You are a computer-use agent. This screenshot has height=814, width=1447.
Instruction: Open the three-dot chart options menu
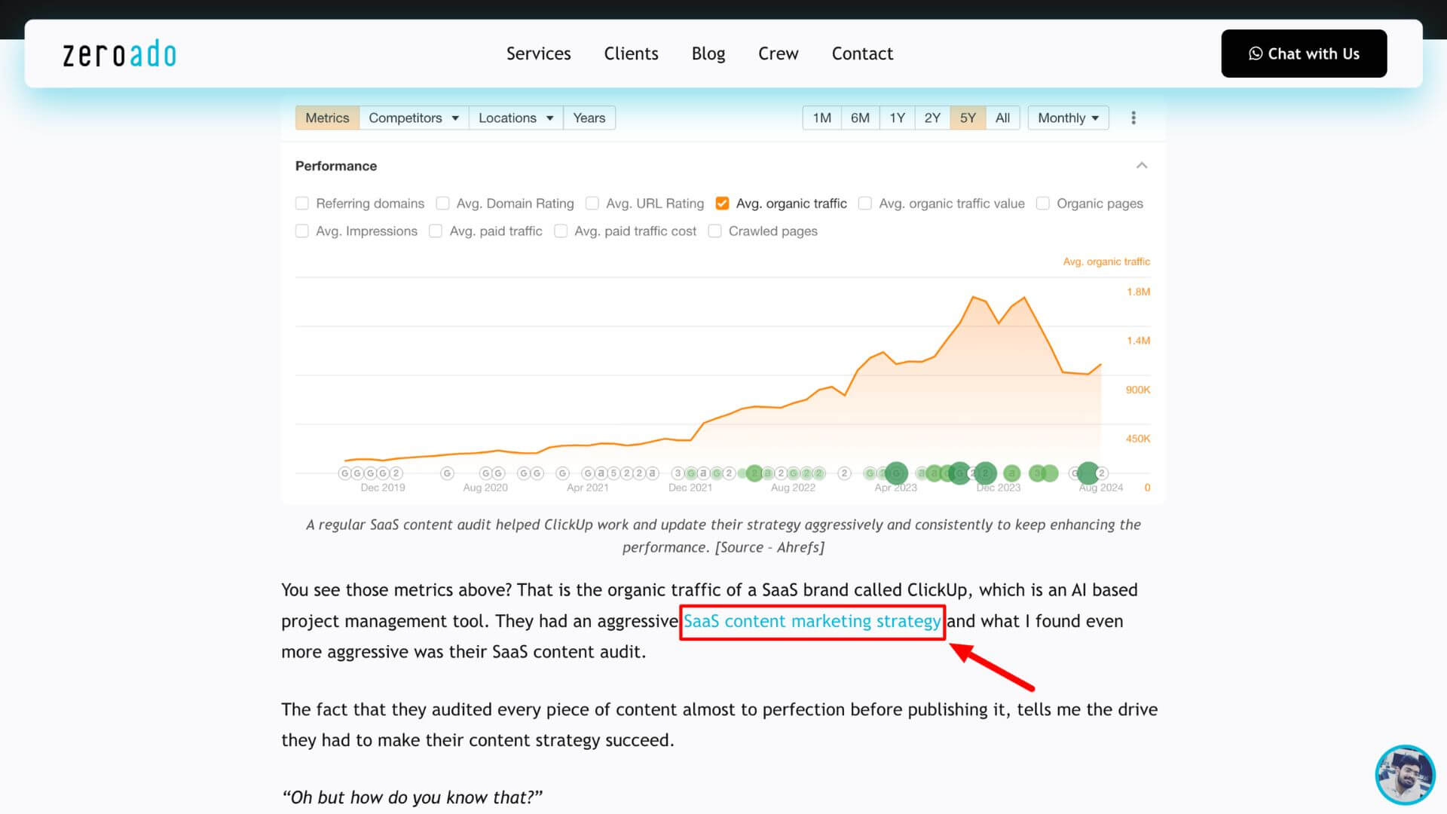[x=1133, y=118]
